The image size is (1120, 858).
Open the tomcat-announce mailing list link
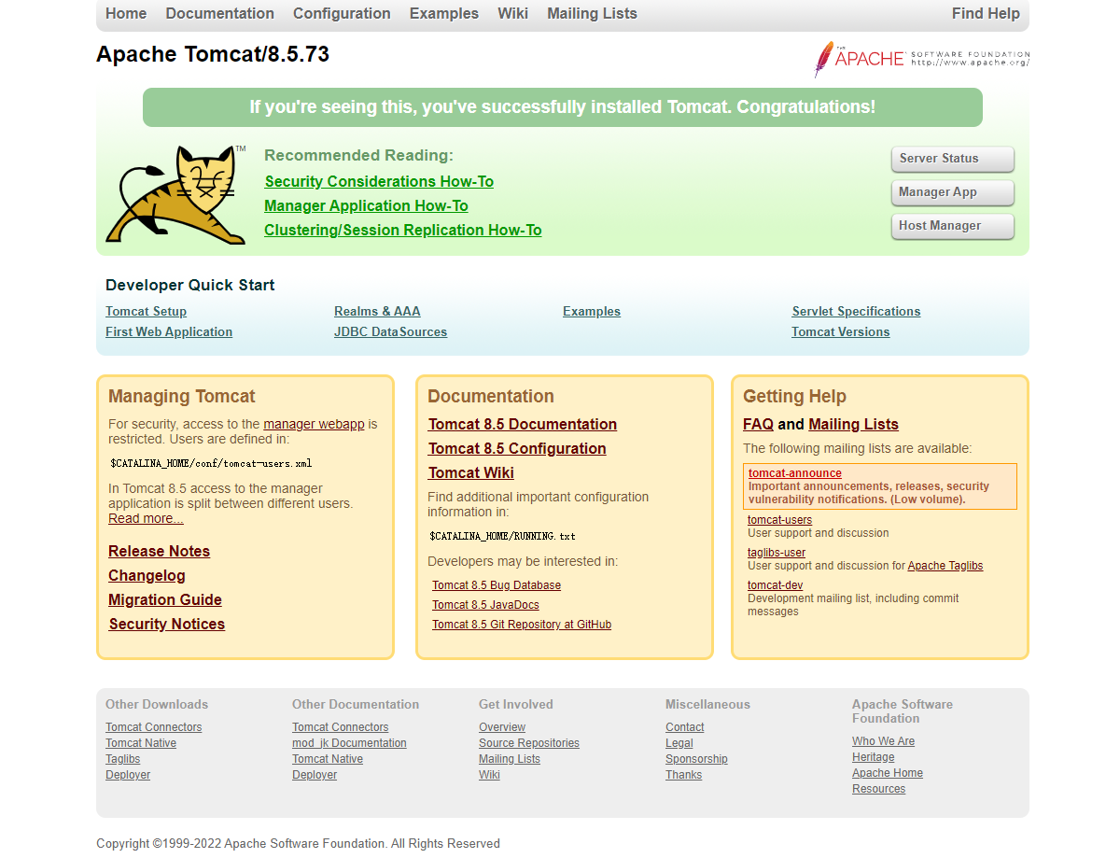pyautogui.click(x=795, y=473)
